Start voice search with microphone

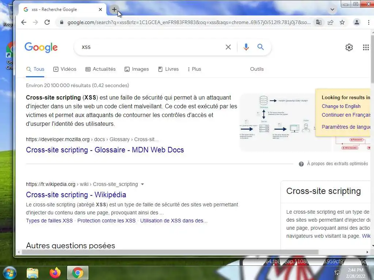246,47
